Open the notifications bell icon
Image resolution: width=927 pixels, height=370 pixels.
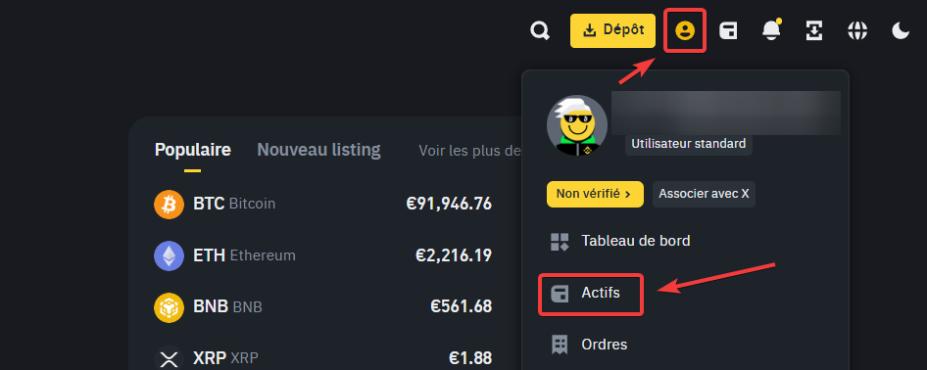[x=771, y=30]
